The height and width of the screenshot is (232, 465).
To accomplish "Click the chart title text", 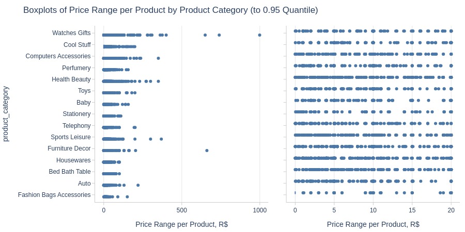I will point(171,10).
